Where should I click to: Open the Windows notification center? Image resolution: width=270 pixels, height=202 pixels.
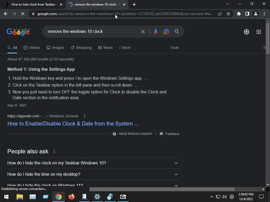click(x=261, y=197)
